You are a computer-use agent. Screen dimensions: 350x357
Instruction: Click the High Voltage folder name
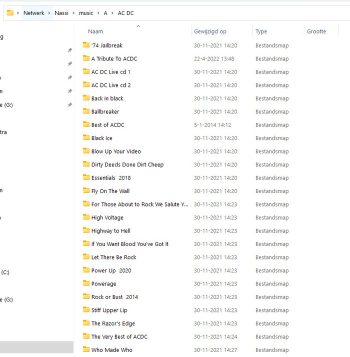click(x=107, y=217)
